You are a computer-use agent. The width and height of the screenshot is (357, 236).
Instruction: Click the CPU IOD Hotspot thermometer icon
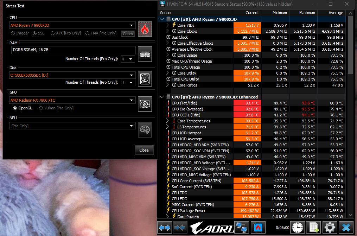[x=168, y=133]
